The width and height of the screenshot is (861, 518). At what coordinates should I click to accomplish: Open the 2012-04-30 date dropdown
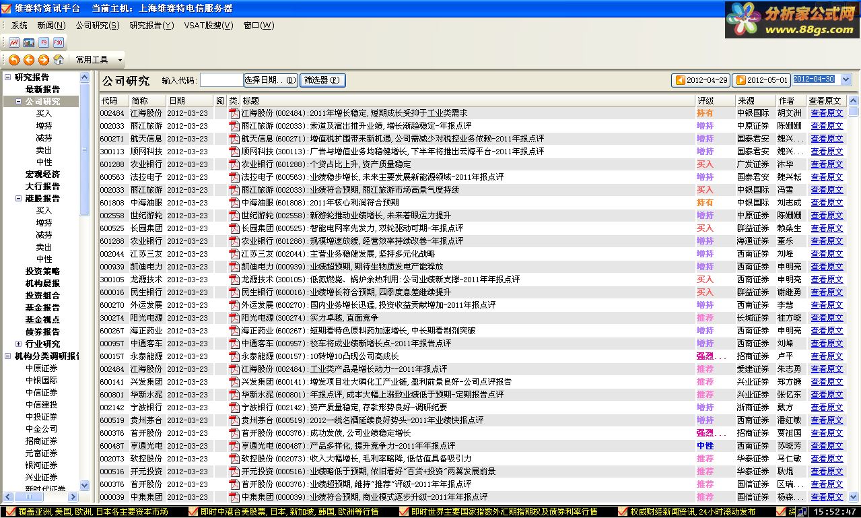pyautogui.click(x=846, y=79)
